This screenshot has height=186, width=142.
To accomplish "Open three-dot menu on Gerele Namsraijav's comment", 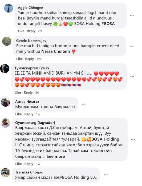I will coord(131,46).
